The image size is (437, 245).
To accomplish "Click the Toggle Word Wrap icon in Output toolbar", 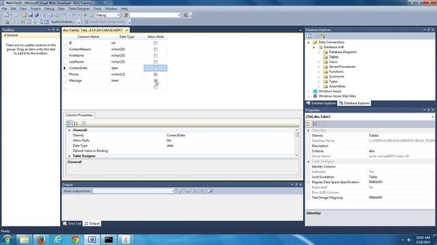I will (210, 191).
